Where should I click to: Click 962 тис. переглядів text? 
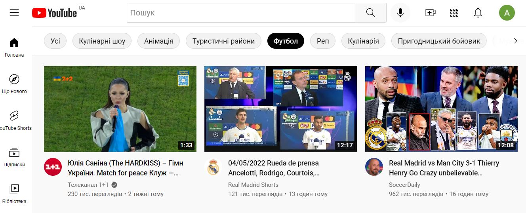click(x=416, y=194)
